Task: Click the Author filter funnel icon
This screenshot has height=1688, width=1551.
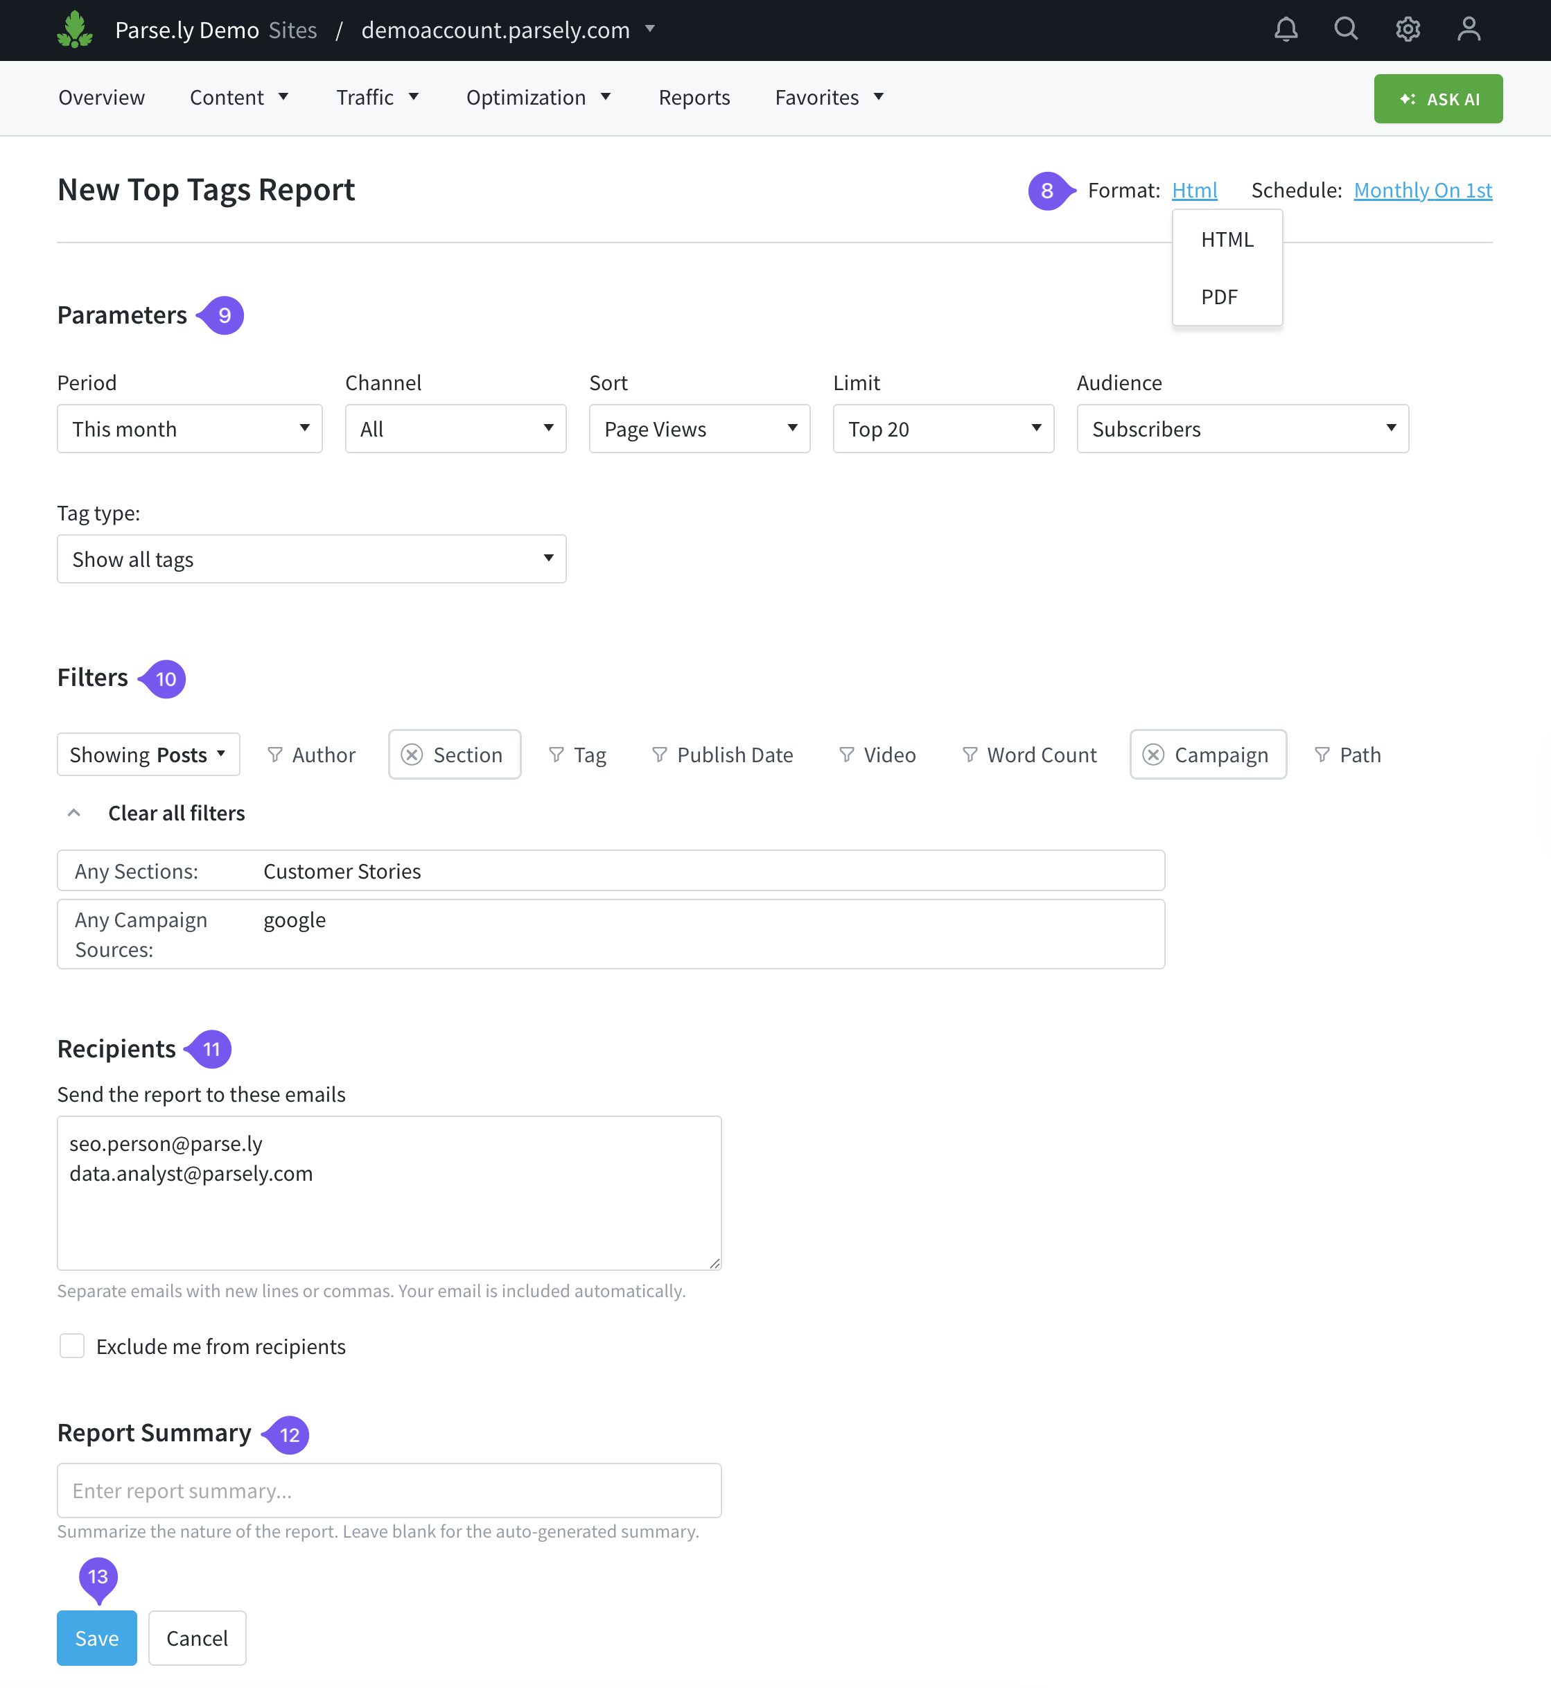Action: pyautogui.click(x=274, y=755)
